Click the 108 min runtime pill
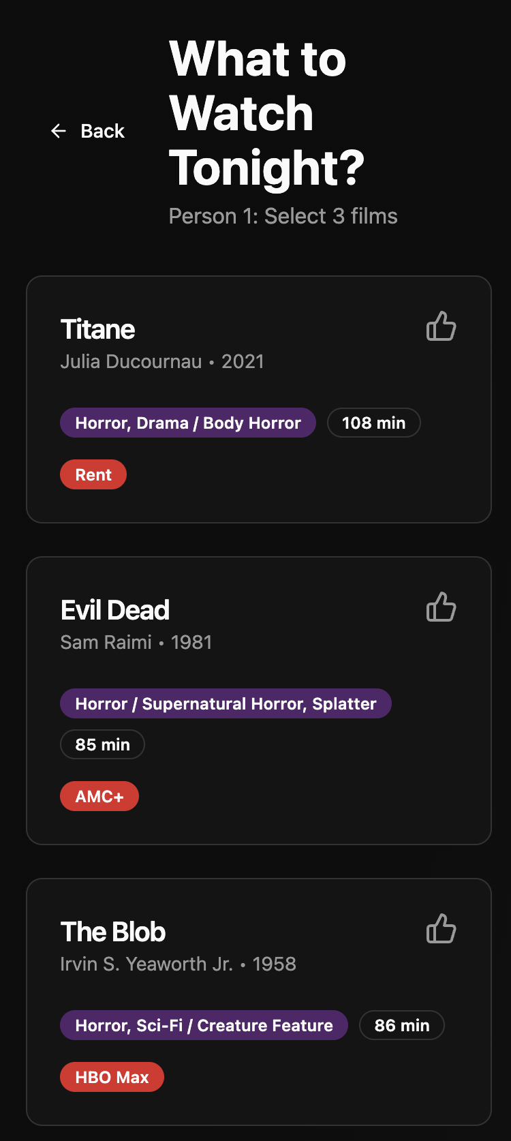The height and width of the screenshot is (1141, 511). (x=373, y=423)
